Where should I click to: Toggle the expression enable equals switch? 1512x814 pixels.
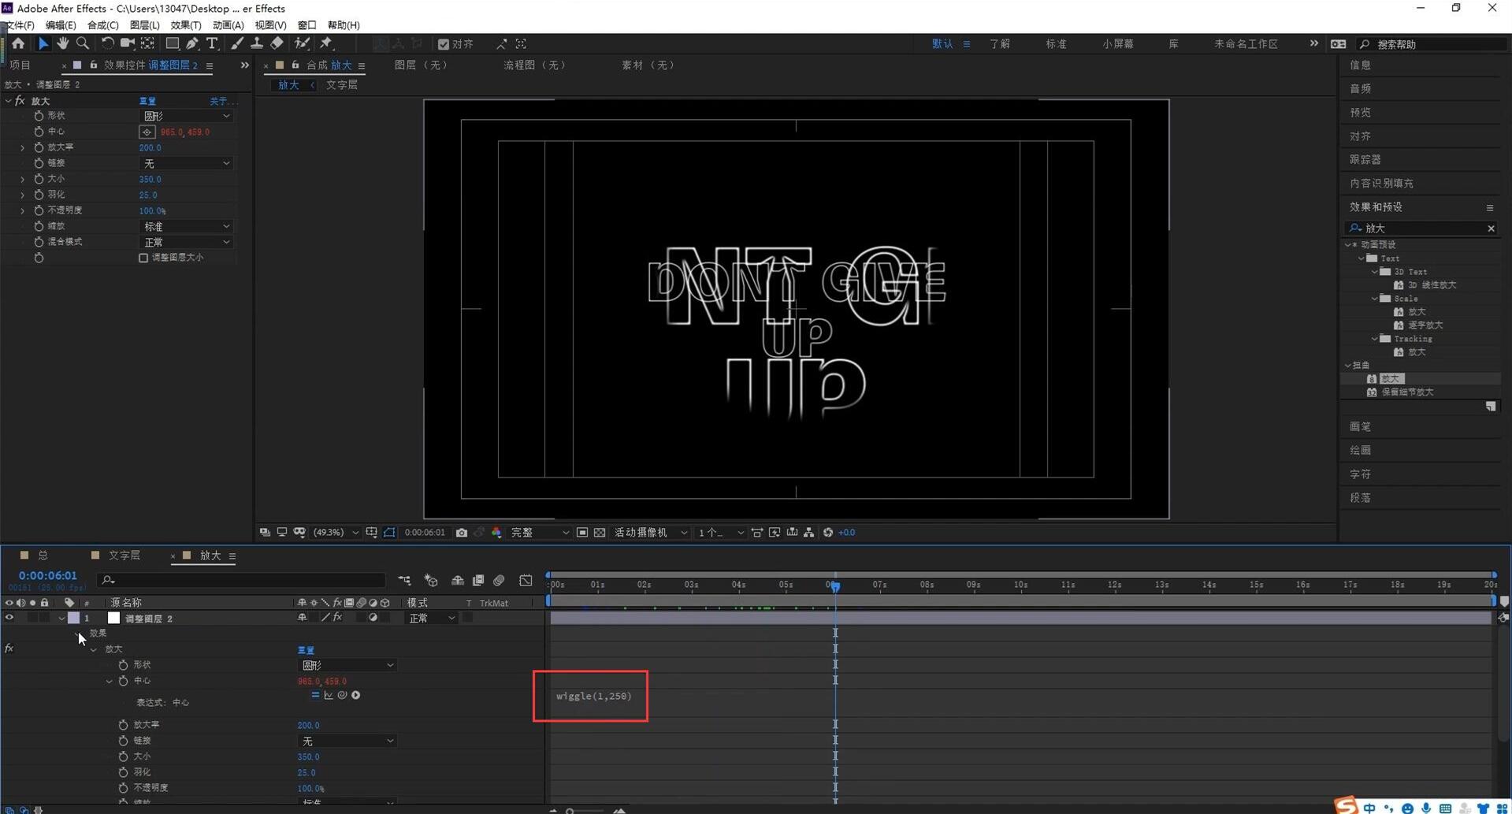click(x=315, y=695)
